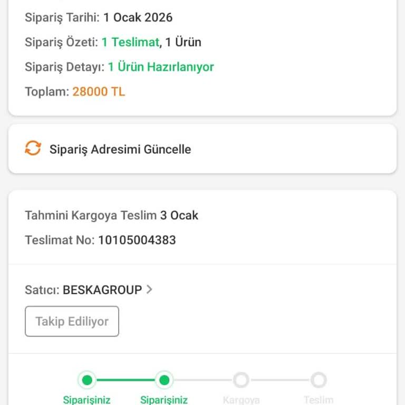Viewport: 405px width, 405px height.
Task: Tap the orange 28000 TL total
Action: pyautogui.click(x=99, y=92)
